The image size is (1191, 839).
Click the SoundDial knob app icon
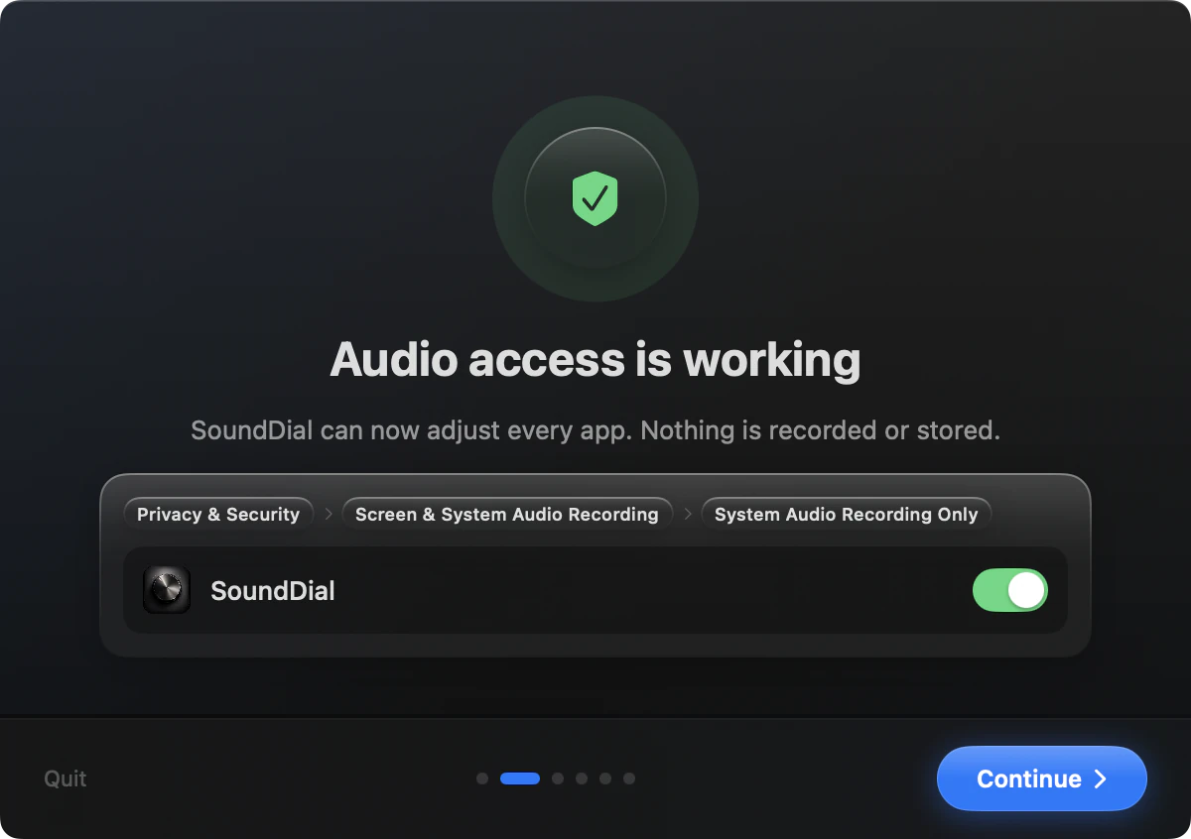pyautogui.click(x=167, y=590)
